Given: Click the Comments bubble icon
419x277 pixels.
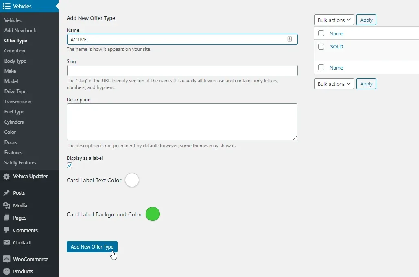Looking at the screenshot, I should pyautogui.click(x=7, y=230).
